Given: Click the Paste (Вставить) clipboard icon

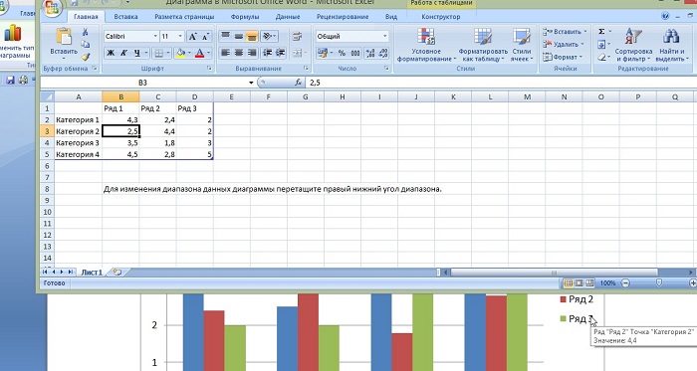Looking at the screenshot, I should [64, 37].
